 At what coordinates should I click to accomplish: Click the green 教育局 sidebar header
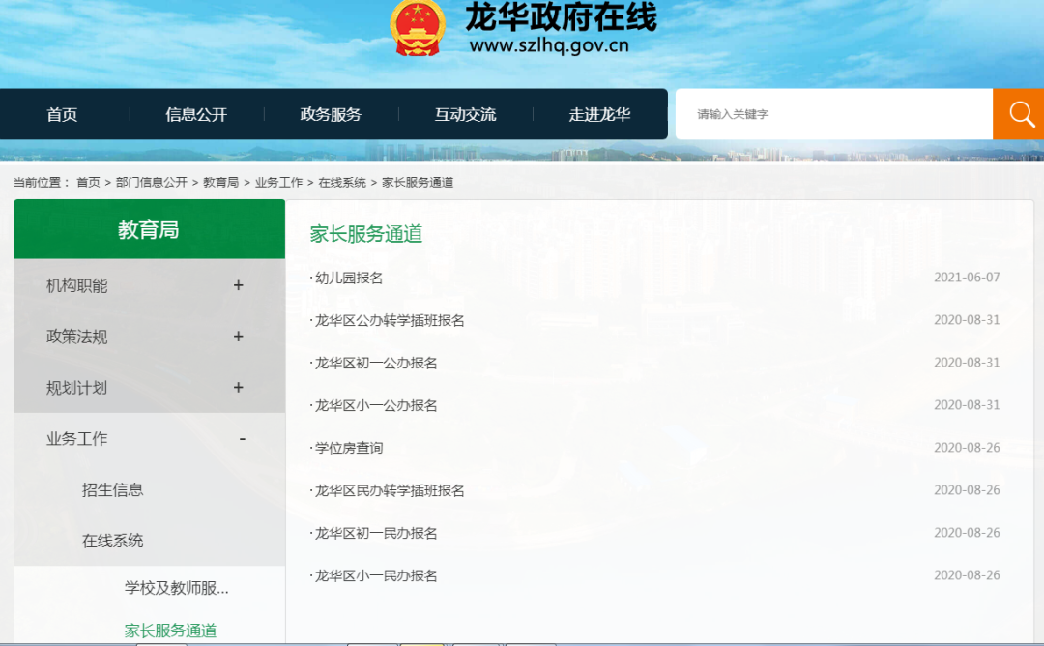tap(149, 230)
